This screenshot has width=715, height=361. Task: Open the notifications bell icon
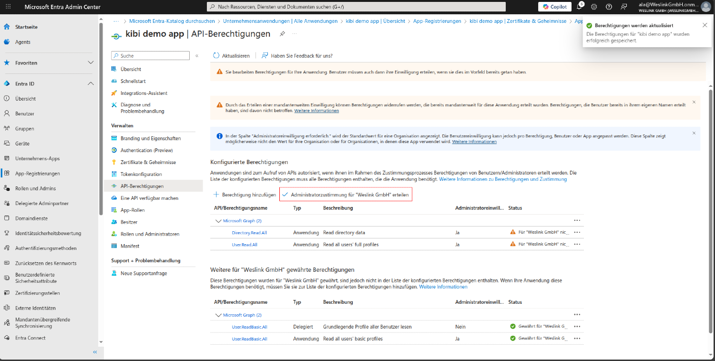(580, 7)
